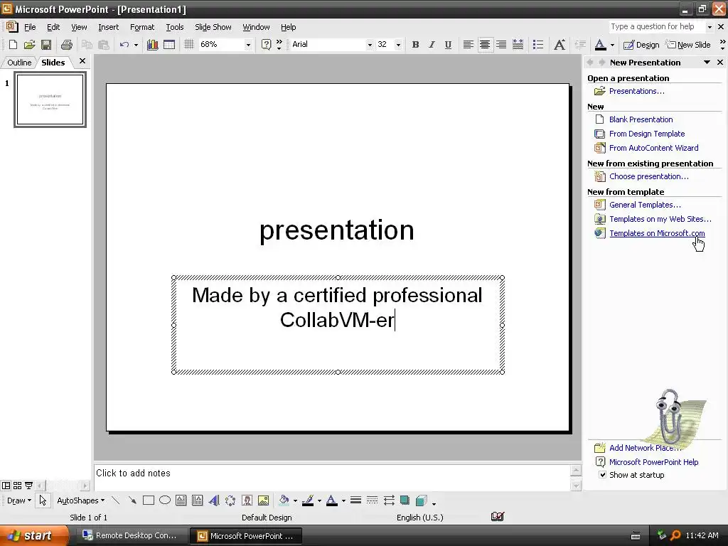Open the Zoom percentage dropdown

pyautogui.click(x=248, y=45)
